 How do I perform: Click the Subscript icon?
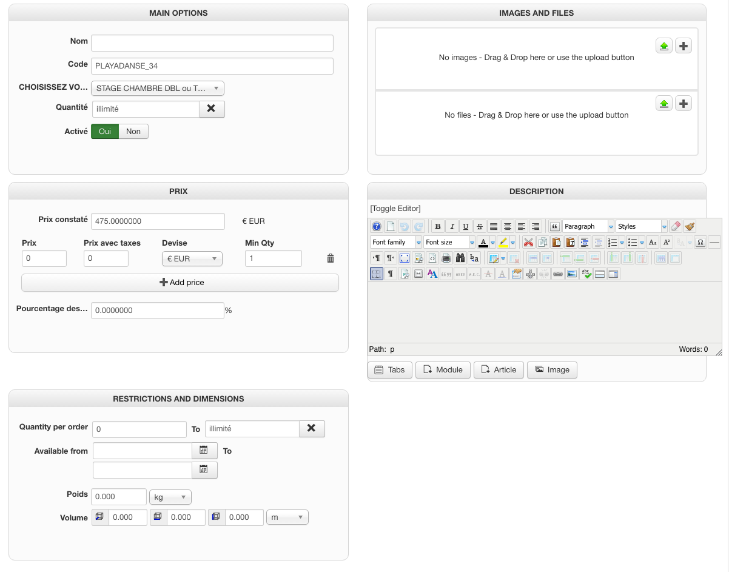point(653,242)
